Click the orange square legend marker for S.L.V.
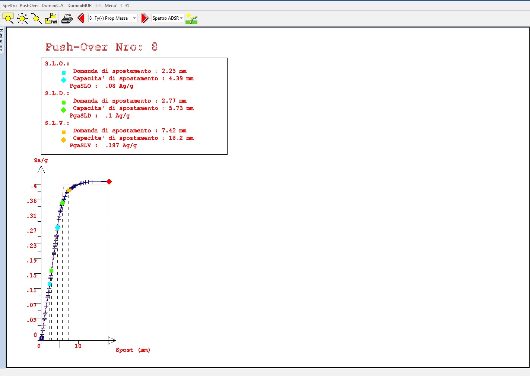The width and height of the screenshot is (530, 376). point(64,132)
